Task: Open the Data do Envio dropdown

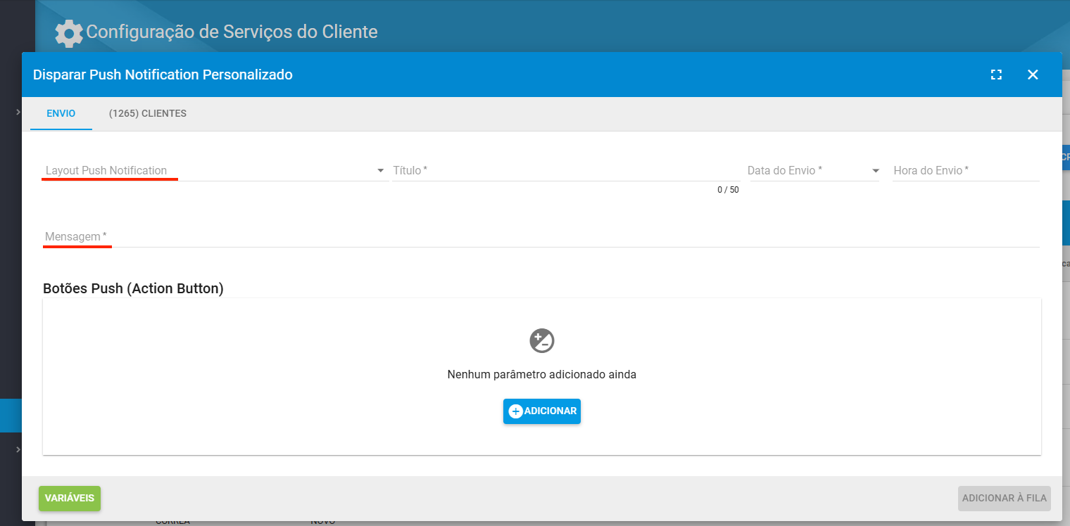Action: (813, 170)
